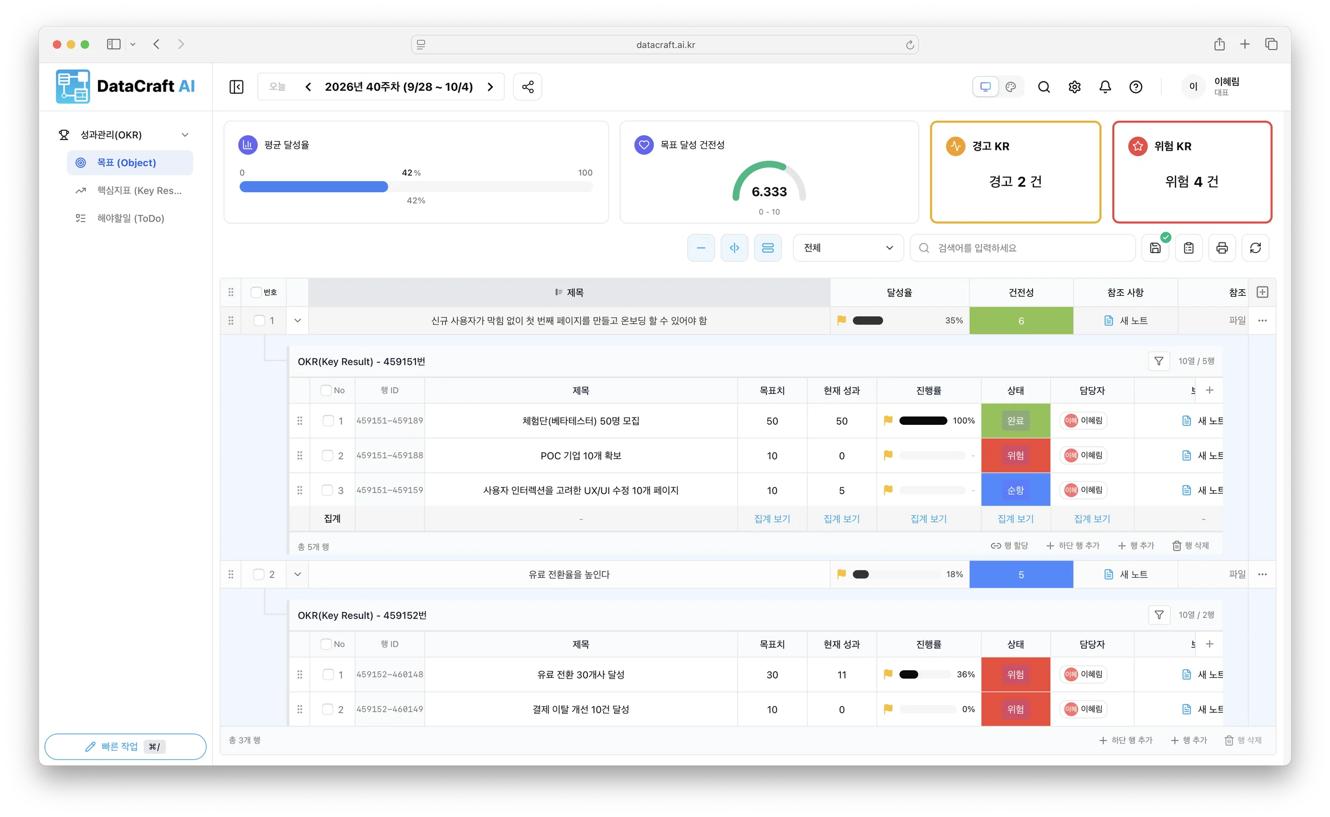Click the 빠른 작업 button
The image size is (1330, 817).
[x=125, y=747]
